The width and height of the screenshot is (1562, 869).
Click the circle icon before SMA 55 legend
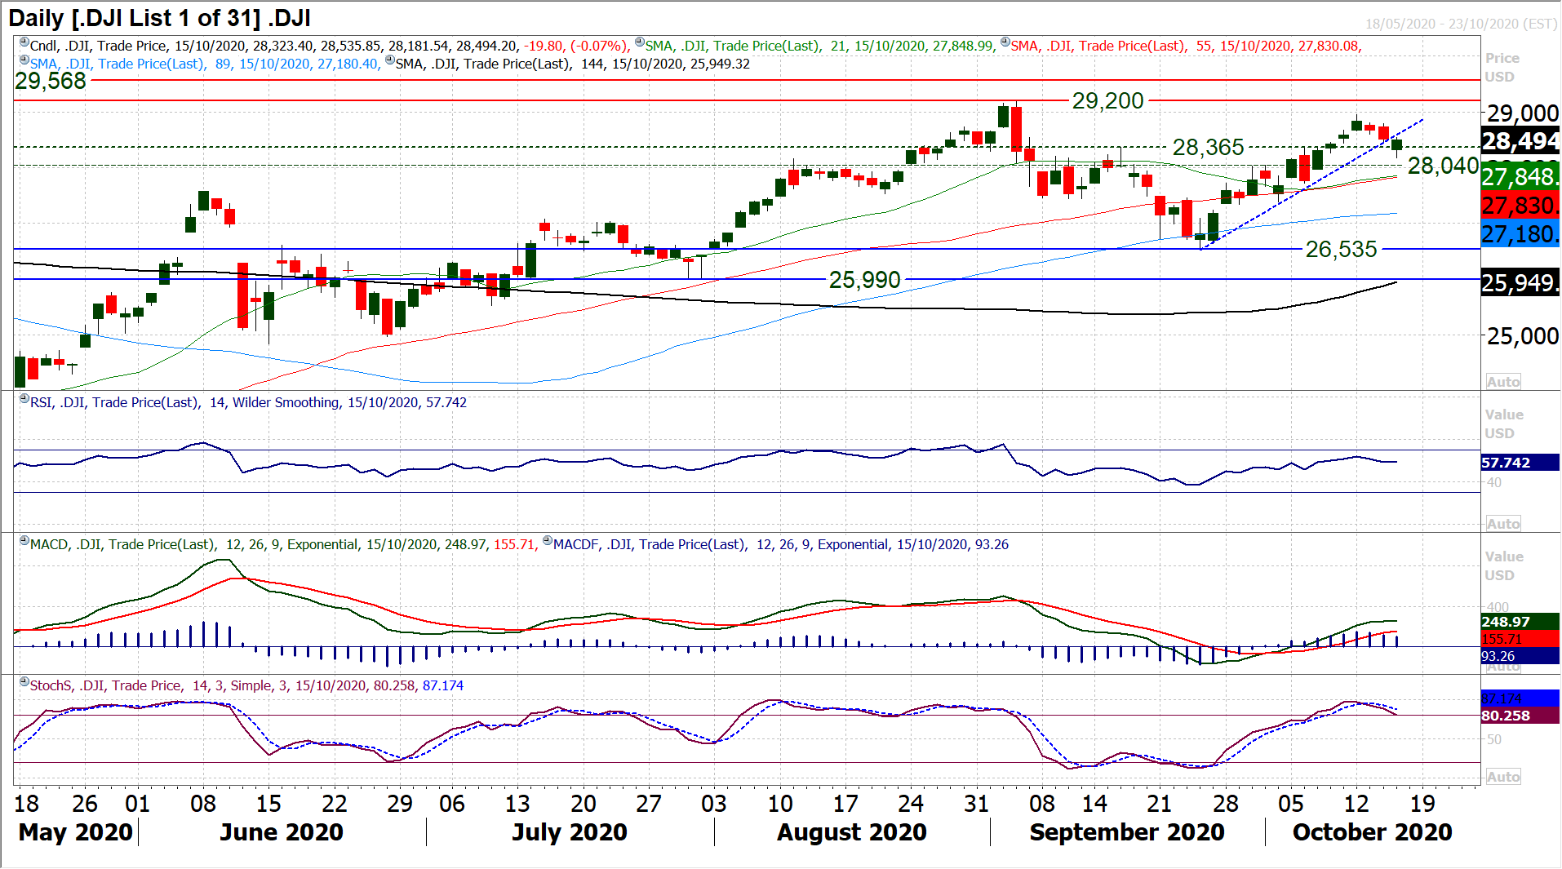[1005, 43]
